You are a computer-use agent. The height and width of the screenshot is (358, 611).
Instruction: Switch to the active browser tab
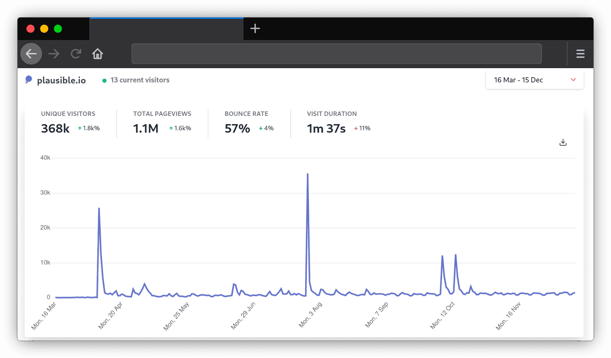(166, 29)
